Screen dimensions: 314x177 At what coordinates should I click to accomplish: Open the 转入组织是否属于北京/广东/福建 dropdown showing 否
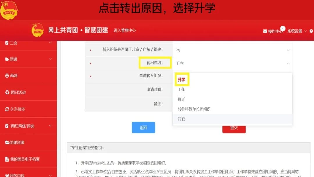coord(233,50)
